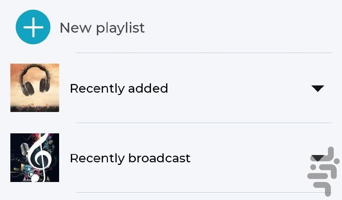This screenshot has height=200, width=342.
Task: Create a playlist with the plus icon
Action: coord(33,27)
